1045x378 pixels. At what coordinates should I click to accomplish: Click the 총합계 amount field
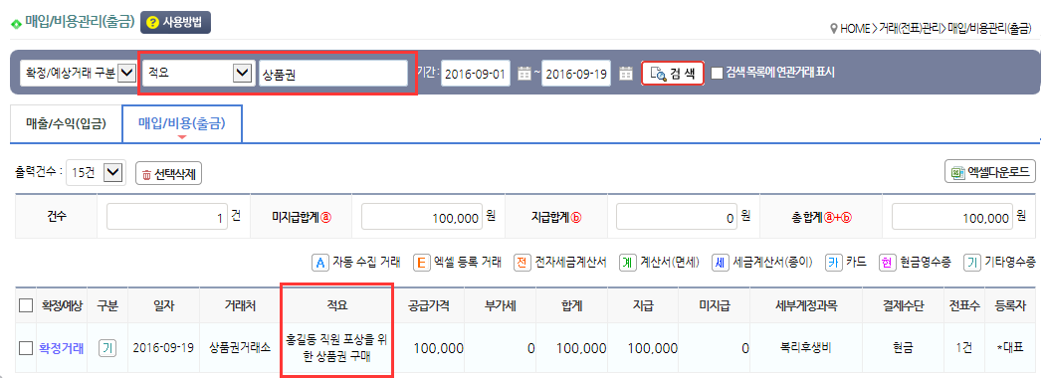[x=953, y=217]
